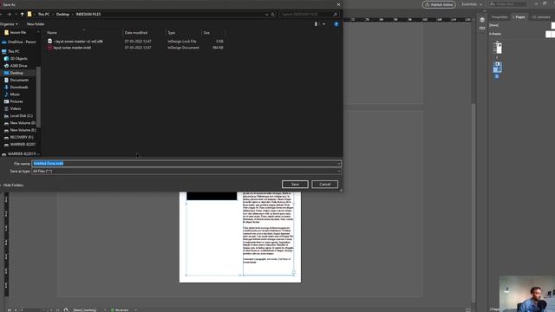Open A360 Drive in navigation pane
This screenshot has height=312, width=555.
click(16, 66)
